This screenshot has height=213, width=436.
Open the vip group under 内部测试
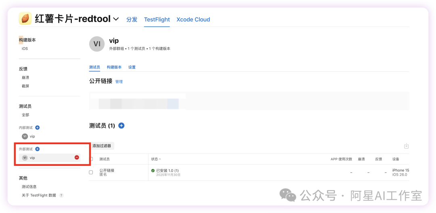coord(28,136)
